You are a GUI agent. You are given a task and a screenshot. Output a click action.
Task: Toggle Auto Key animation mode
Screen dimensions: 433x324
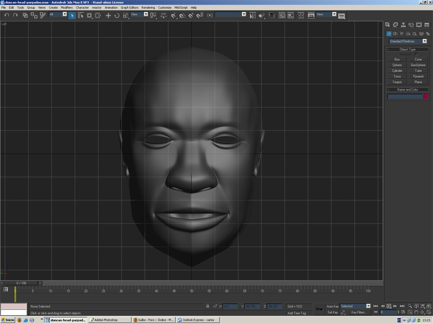pos(332,306)
